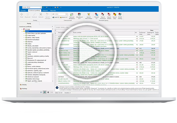Open the Zakázky section in the sidebar
The image size is (177, 123).
[23, 85]
